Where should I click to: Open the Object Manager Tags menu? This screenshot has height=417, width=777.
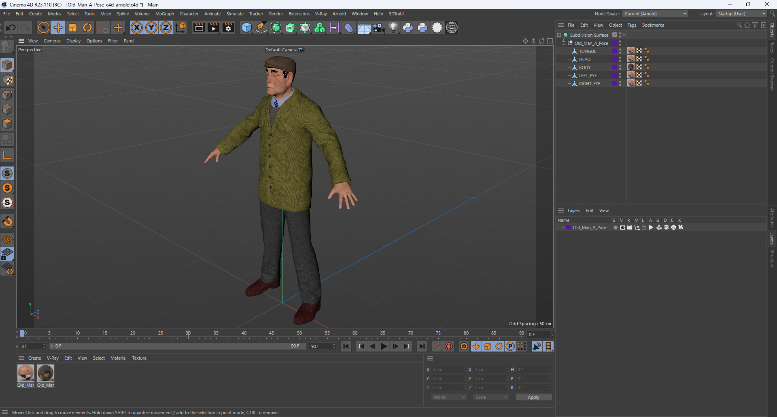[x=632, y=25]
